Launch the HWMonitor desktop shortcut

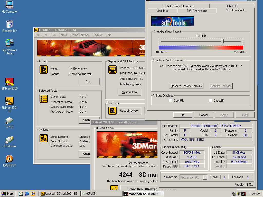point(10,142)
